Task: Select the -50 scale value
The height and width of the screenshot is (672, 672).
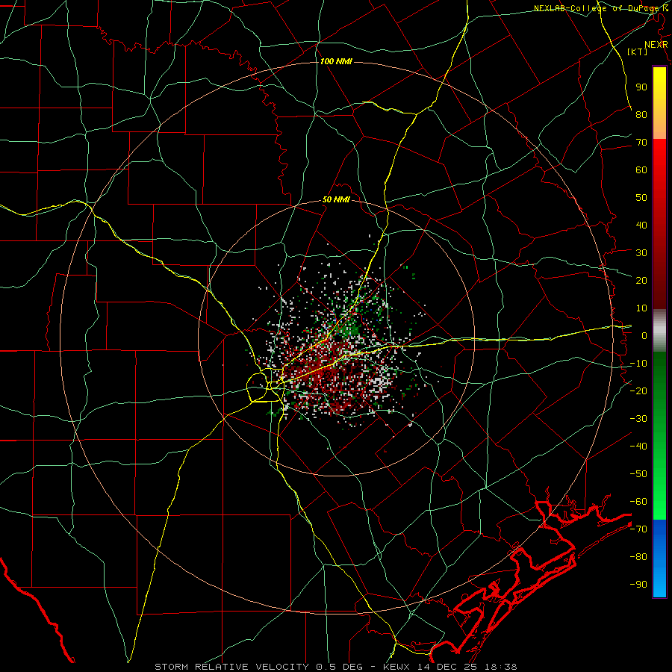Action: coord(638,474)
